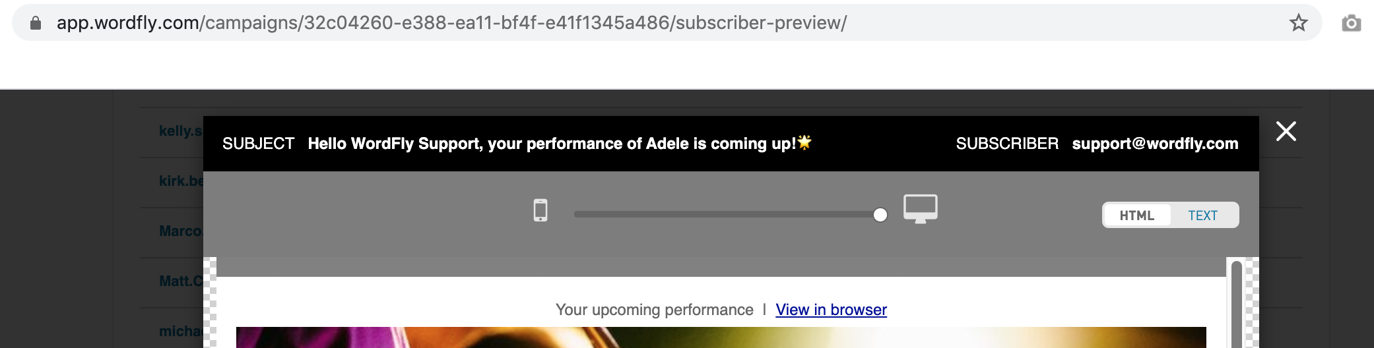Viewport: 1374px width, 348px height.
Task: Click the browser URL address field
Action: (x=451, y=23)
